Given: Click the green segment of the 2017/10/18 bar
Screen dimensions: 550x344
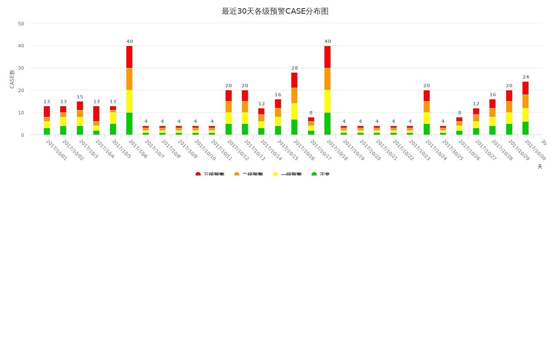Looking at the screenshot, I should pyautogui.click(x=327, y=124).
